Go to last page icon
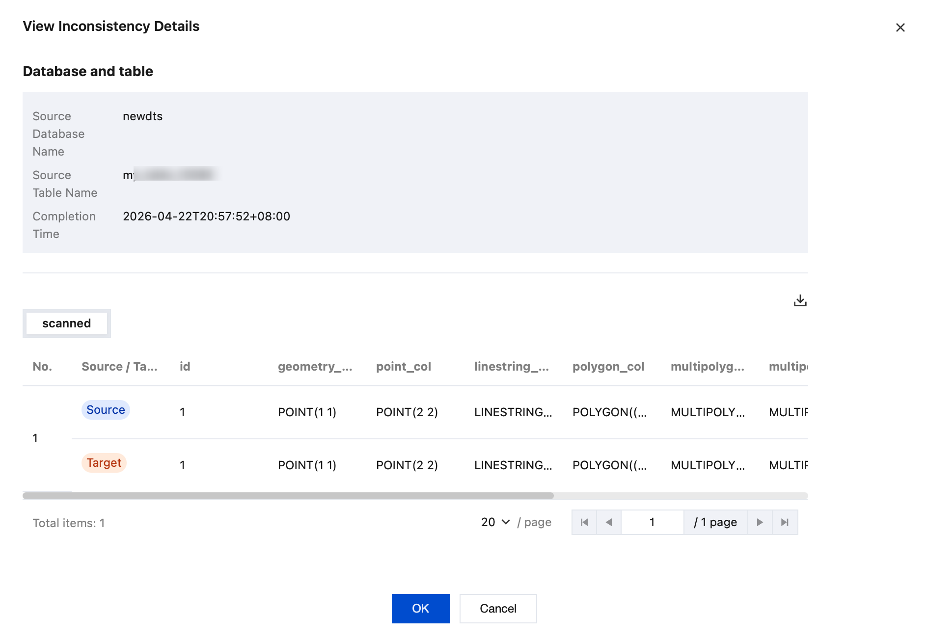927x644 pixels. 785,522
